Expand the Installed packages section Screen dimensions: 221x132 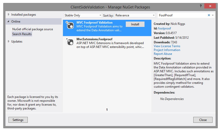8,15
